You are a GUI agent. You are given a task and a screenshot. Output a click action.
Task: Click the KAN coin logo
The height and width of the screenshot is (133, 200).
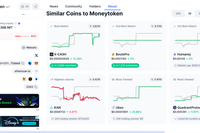point(52,108)
